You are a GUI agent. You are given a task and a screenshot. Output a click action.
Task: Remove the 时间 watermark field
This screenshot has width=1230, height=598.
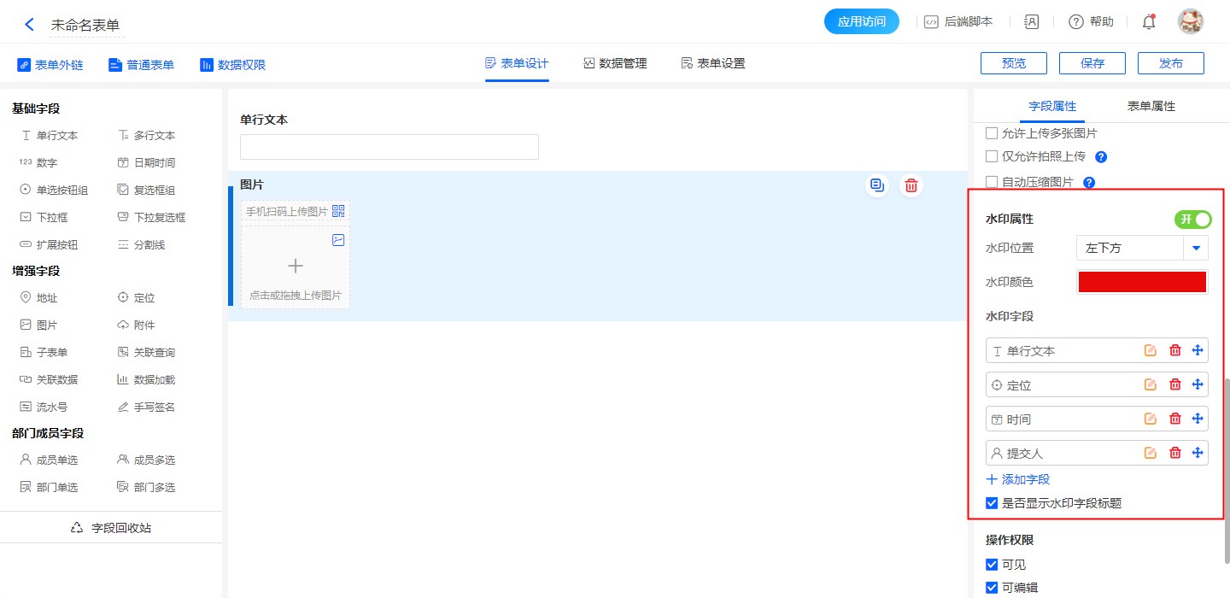1174,419
